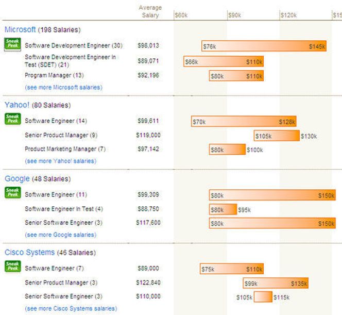The image size is (342, 315).
Task: Open the Microsoft company link
Action: pos(20,29)
